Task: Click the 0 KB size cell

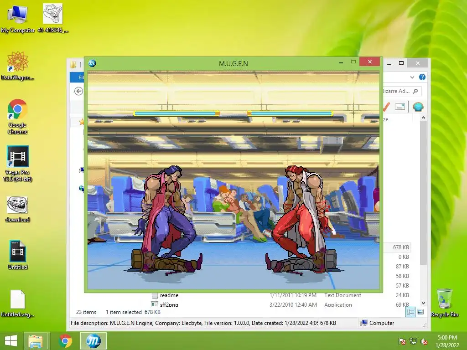Action: tap(404, 257)
